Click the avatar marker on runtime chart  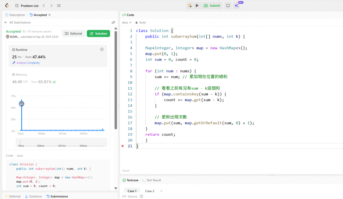click(x=21, y=104)
